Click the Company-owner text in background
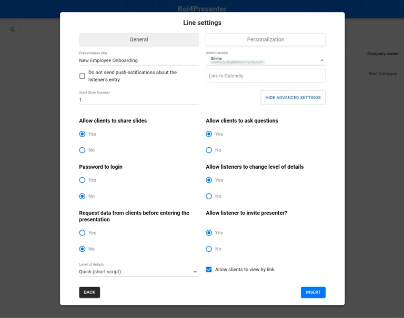 [382, 54]
